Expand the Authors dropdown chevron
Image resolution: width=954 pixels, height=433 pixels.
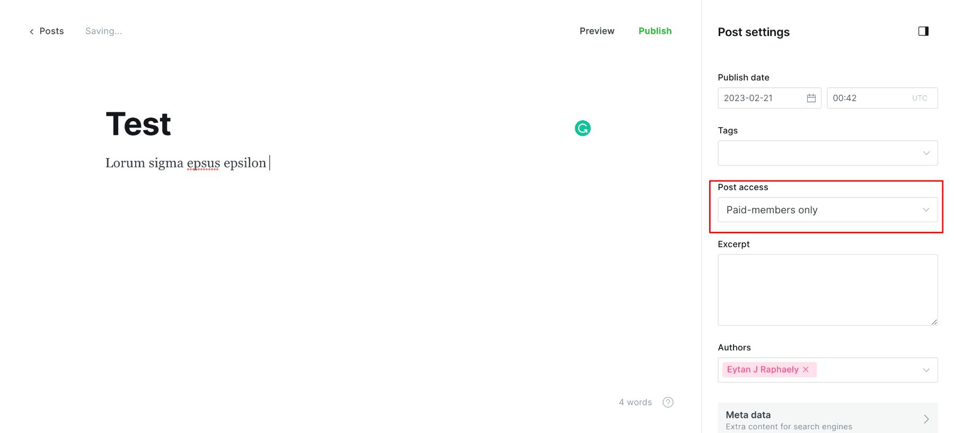click(x=925, y=369)
